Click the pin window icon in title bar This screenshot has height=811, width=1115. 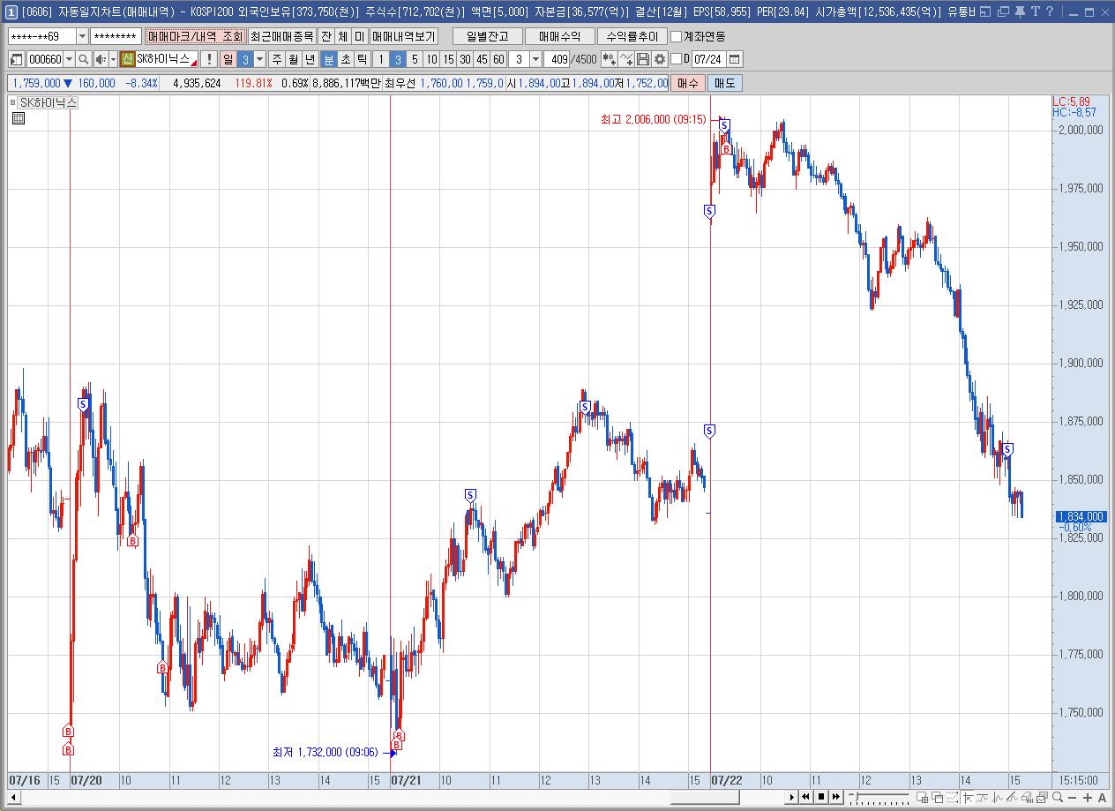(1019, 11)
